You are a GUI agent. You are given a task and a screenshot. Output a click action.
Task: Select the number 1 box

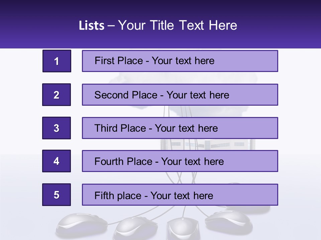tap(57, 61)
